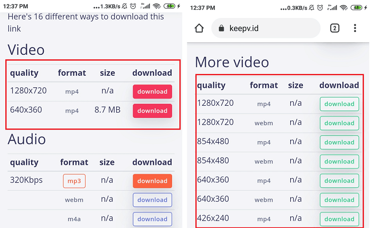The image size is (371, 228).
Task: Tap the right muted bell icon
Action: pyautogui.click(x=312, y=8)
